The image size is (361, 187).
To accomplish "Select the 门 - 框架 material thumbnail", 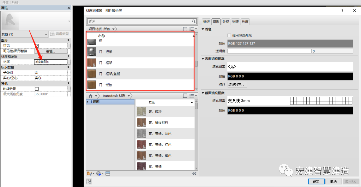I will [91, 63].
